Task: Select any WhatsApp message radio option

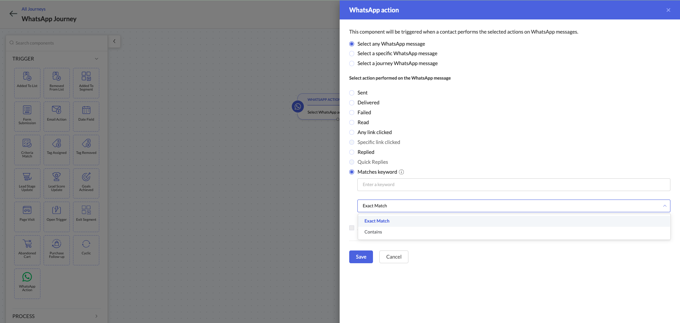Action: [352, 44]
